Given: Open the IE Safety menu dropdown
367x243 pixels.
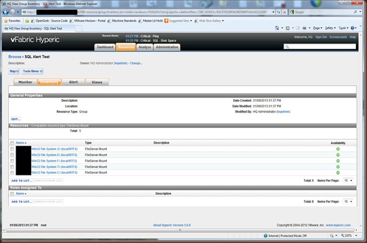Looking at the screenshot, I should [330, 28].
